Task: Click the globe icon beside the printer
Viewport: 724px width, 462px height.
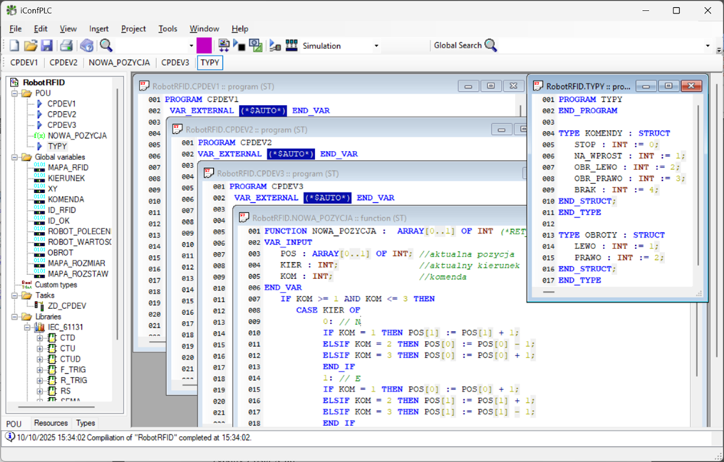Action: click(87, 46)
